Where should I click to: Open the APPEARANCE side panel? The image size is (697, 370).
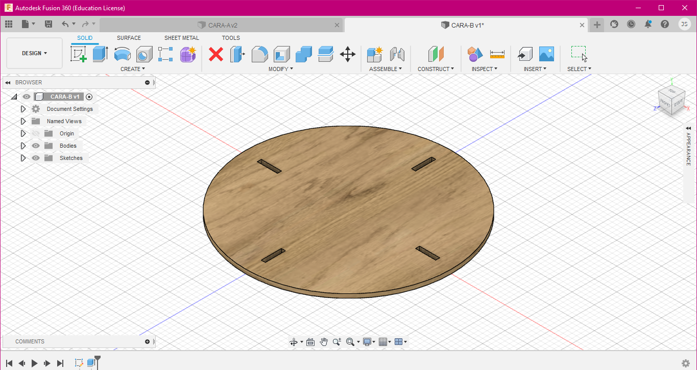688,148
